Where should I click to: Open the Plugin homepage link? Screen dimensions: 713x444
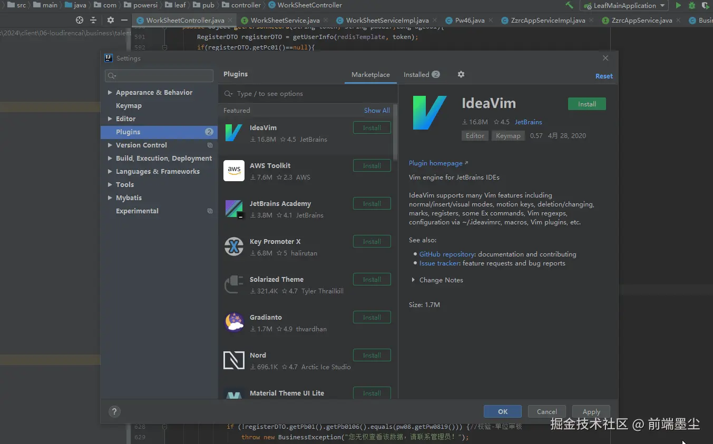(438, 163)
